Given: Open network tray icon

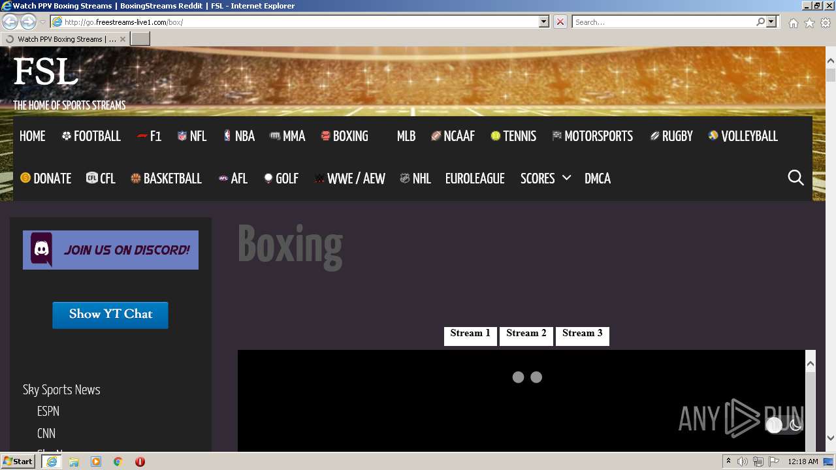Looking at the screenshot, I should pyautogui.click(x=758, y=462).
